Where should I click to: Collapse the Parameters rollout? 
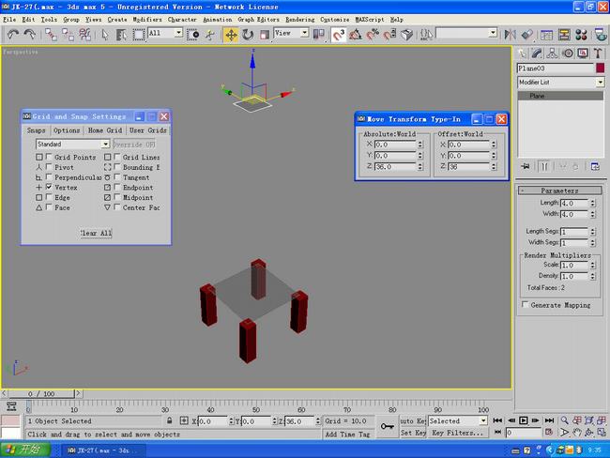559,191
